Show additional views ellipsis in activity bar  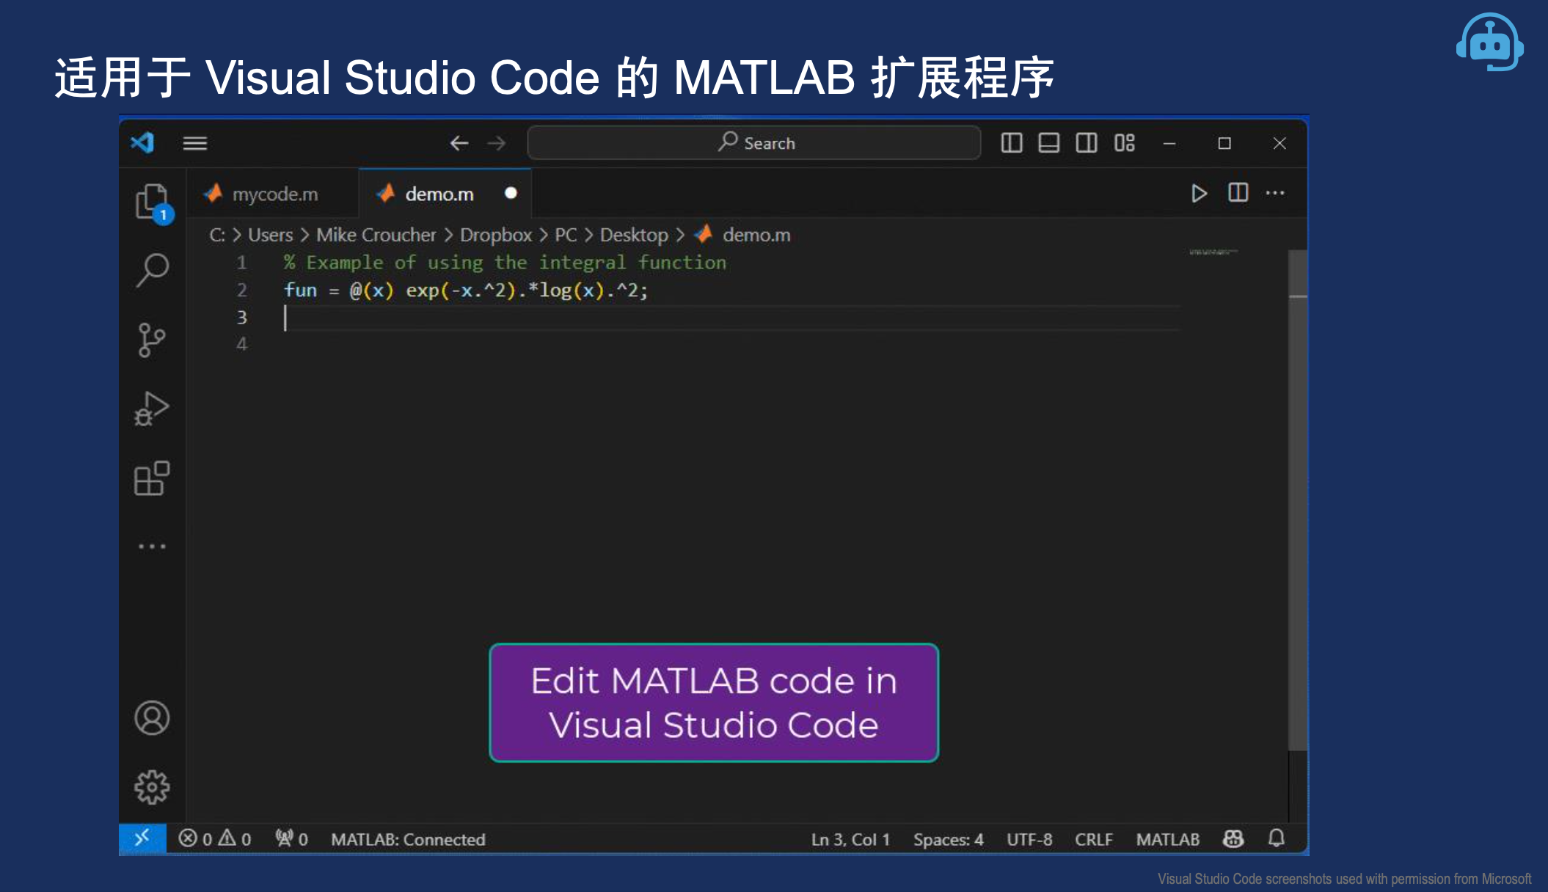coord(152,546)
